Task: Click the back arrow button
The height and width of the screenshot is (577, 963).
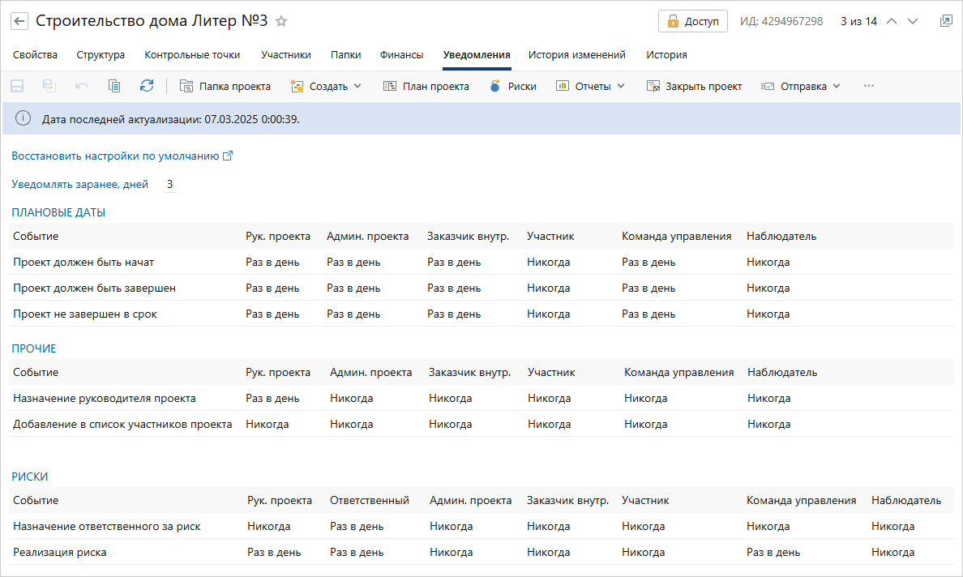Action: [x=19, y=21]
